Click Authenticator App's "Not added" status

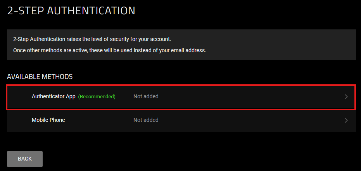pos(146,96)
